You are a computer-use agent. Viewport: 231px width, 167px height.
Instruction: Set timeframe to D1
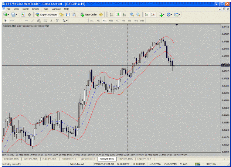click(x=130, y=21)
